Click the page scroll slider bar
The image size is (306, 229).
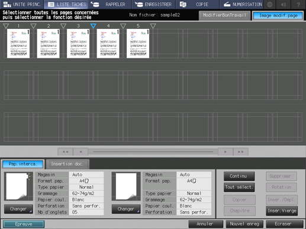click(153, 152)
